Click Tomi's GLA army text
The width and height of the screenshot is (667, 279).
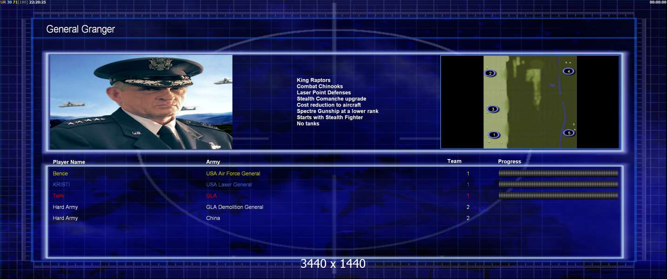click(211, 196)
